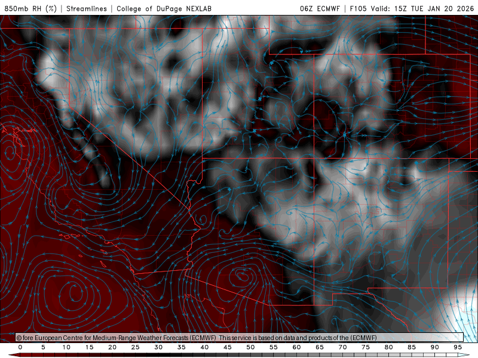Choose the '75' legend label
Image resolution: width=478 pixels, height=358 pixels.
coord(366,347)
